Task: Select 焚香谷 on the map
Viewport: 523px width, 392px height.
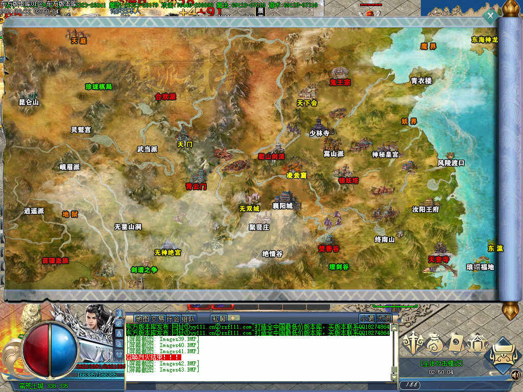Action: [x=328, y=249]
